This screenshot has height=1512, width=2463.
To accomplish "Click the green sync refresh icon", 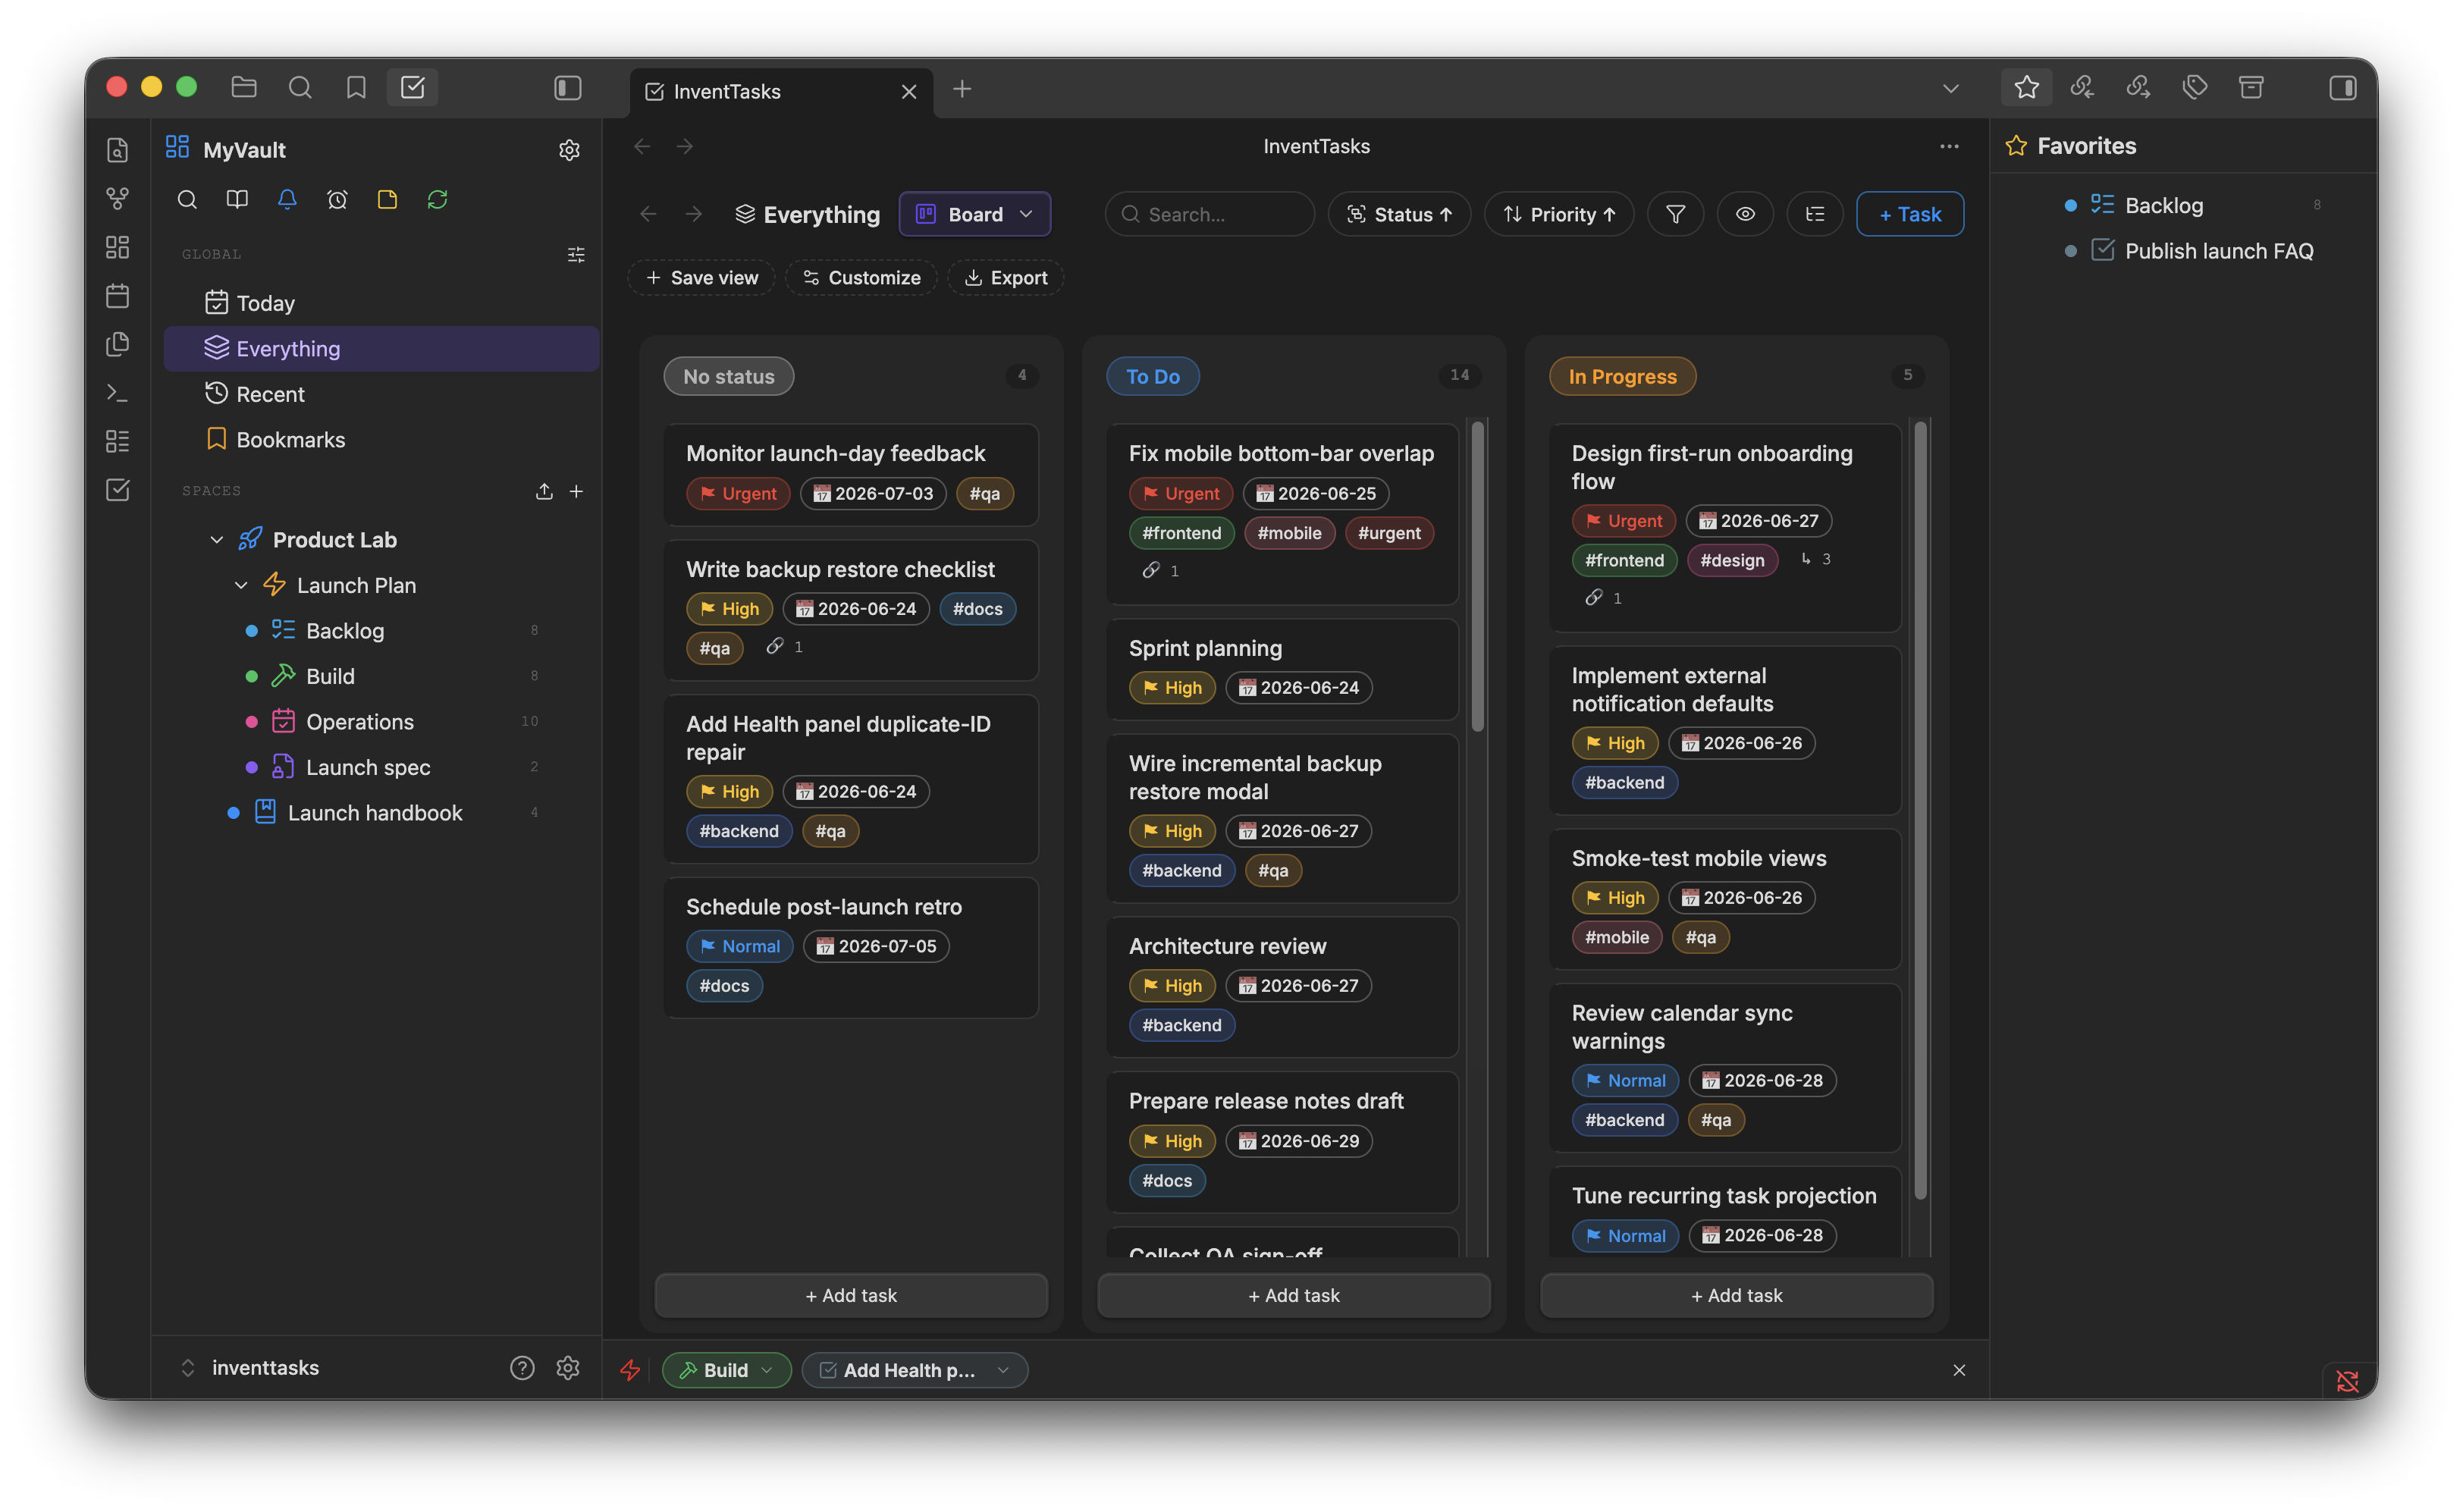I will point(437,199).
